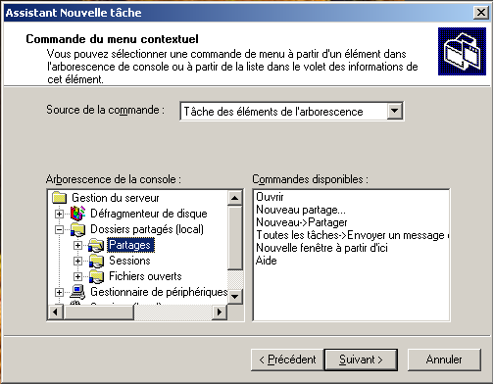The height and width of the screenshot is (384, 494).
Task: Click the Gestionnaire de périphériques computer icon
Action: tap(77, 292)
